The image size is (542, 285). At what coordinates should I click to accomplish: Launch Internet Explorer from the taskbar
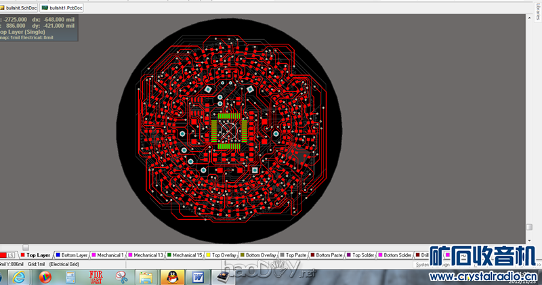18,276
